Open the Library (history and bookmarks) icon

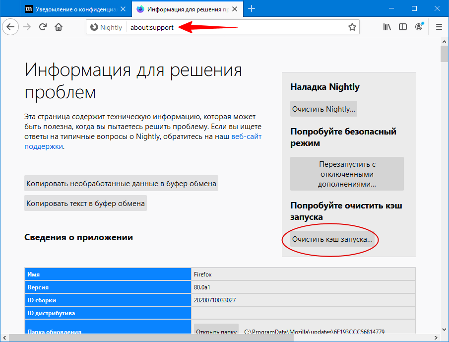(x=387, y=27)
